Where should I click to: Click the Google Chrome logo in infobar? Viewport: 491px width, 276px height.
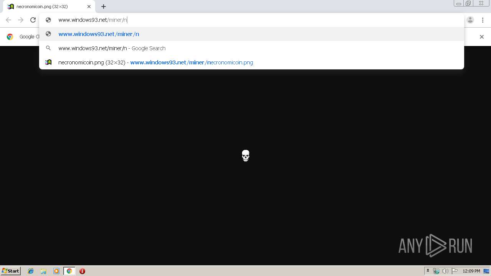10,37
